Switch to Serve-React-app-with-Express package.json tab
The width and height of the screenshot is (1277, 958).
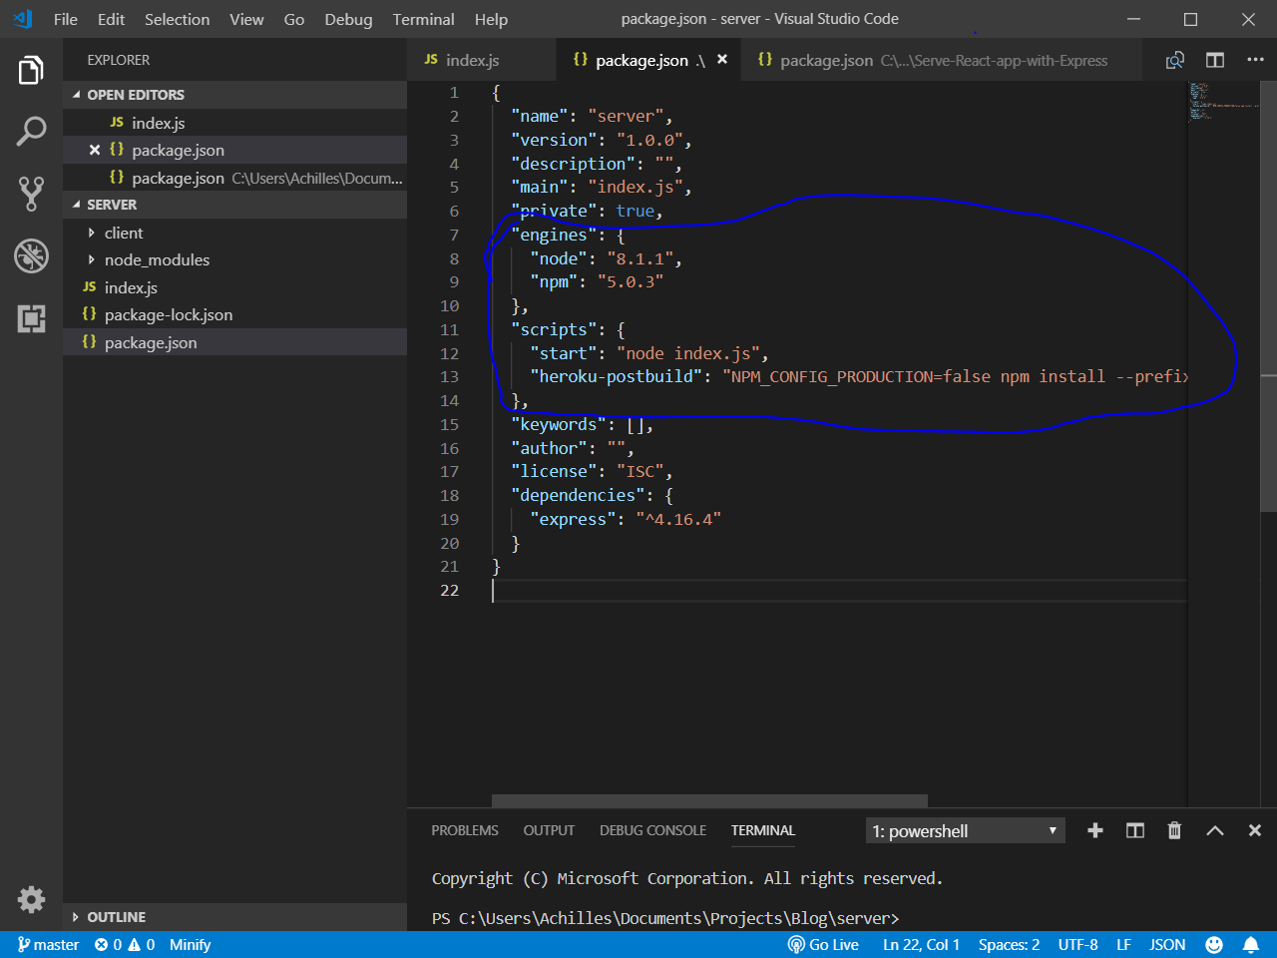pyautogui.click(x=943, y=60)
